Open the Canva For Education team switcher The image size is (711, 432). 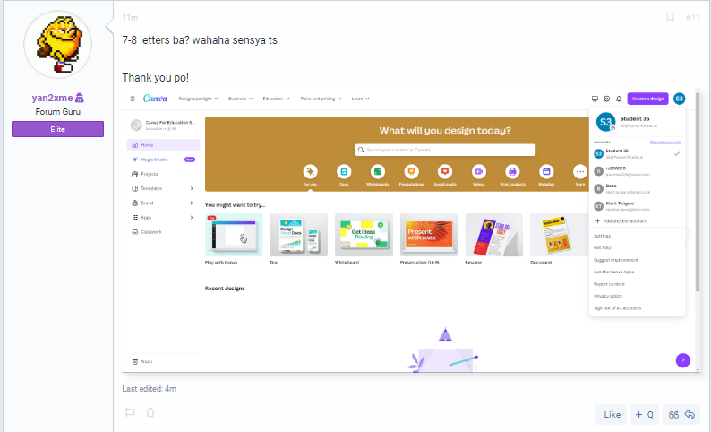coord(163,125)
